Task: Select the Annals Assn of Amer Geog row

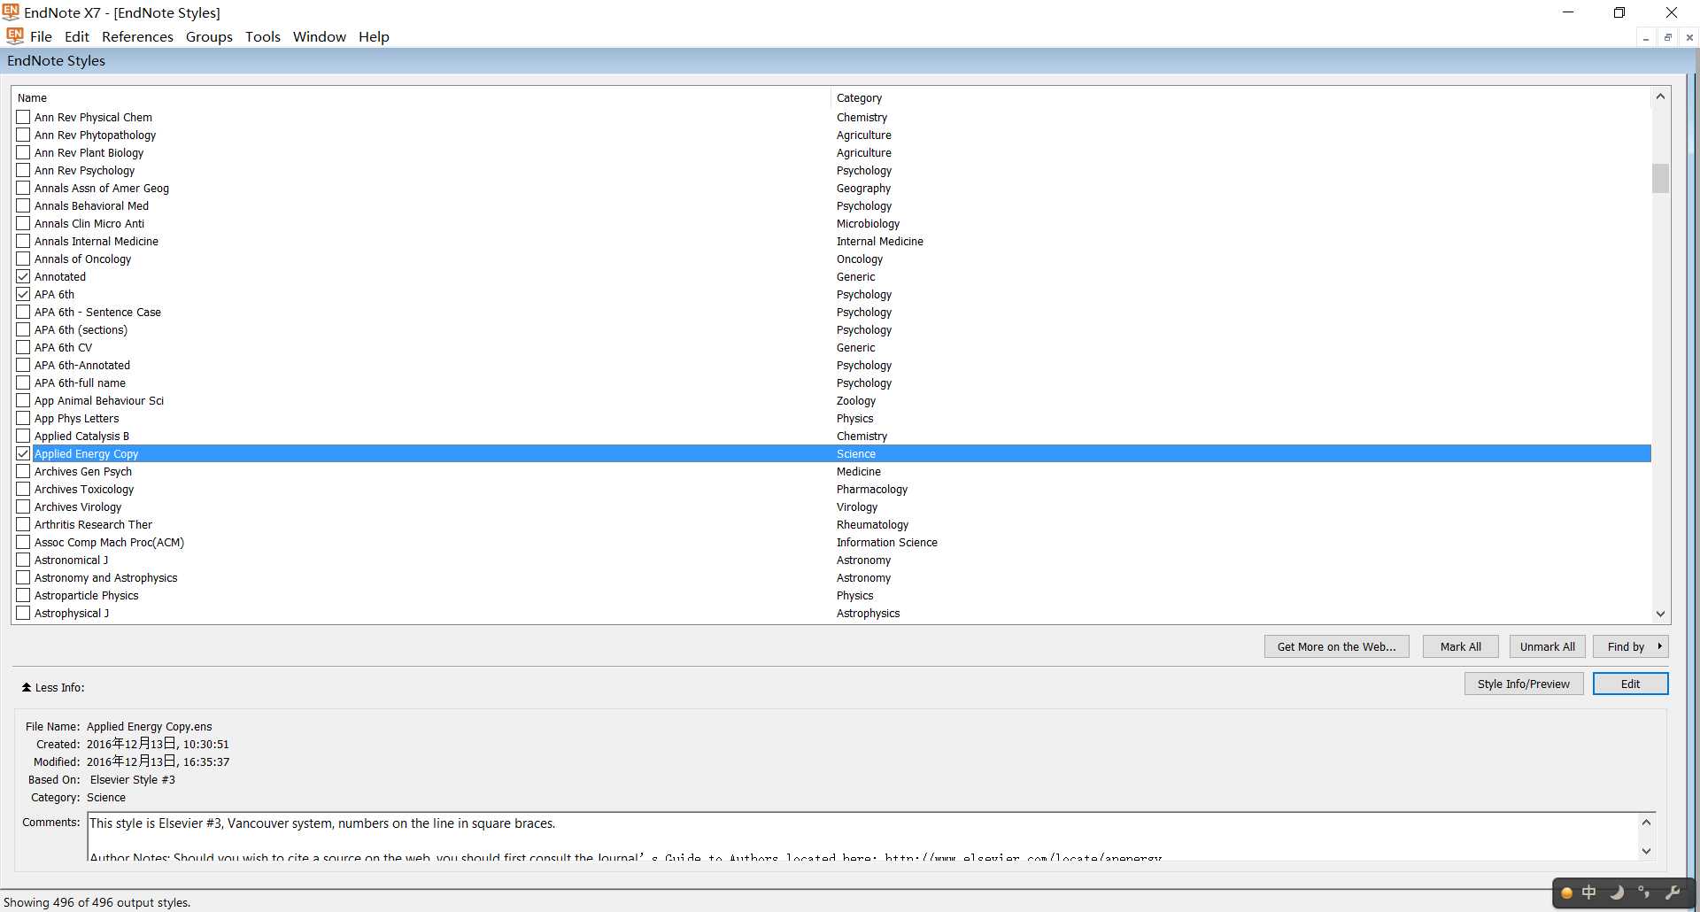Action: coord(832,188)
